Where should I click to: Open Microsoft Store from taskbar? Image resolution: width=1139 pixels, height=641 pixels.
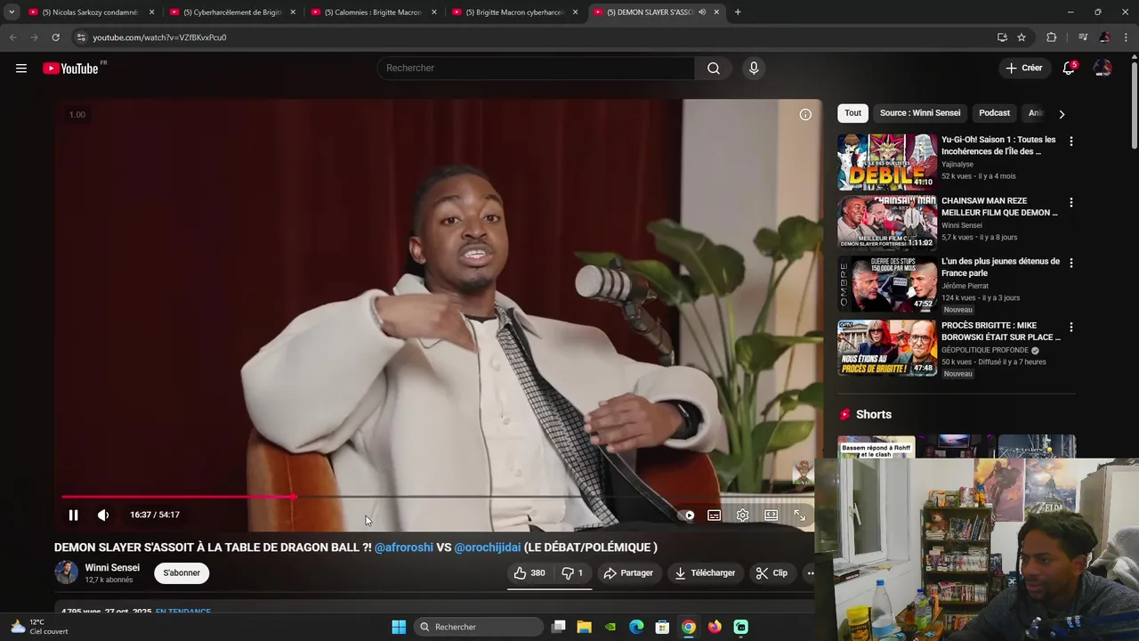[x=662, y=627]
